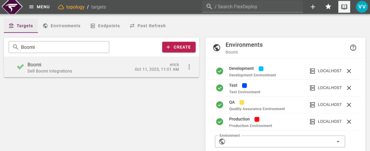Click the help question mark icon
This screenshot has height=151, width=370.
point(353,48)
